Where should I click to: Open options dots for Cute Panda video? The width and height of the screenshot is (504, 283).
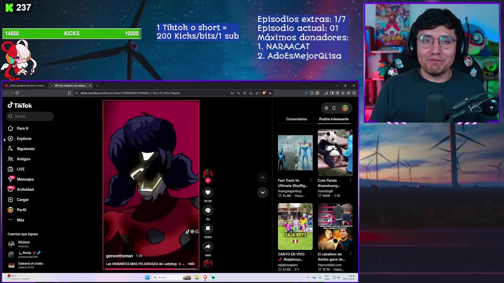(x=350, y=180)
